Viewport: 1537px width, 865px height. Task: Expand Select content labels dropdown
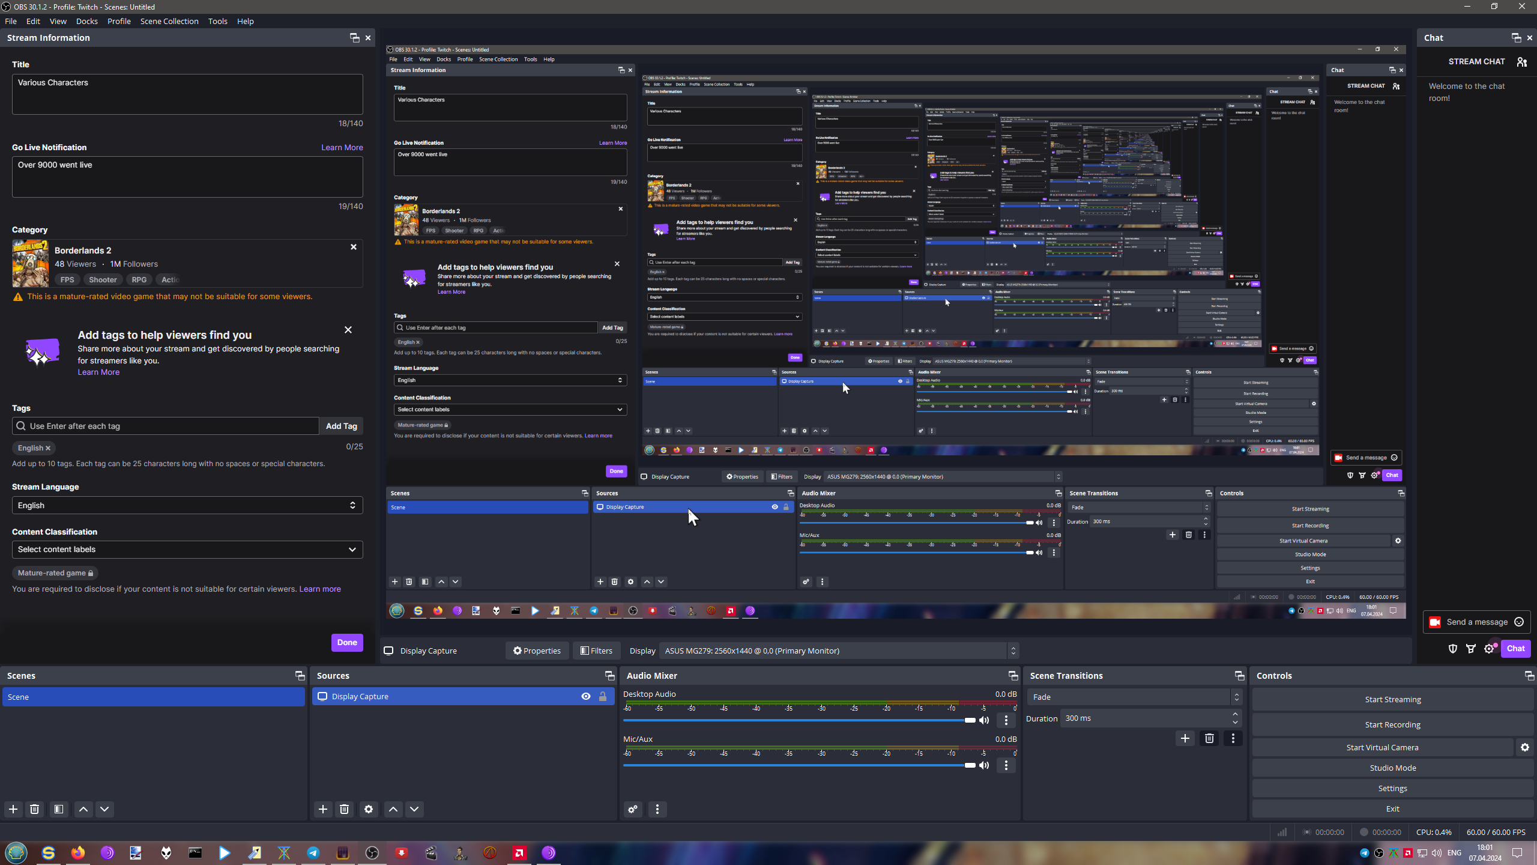pyautogui.click(x=187, y=549)
